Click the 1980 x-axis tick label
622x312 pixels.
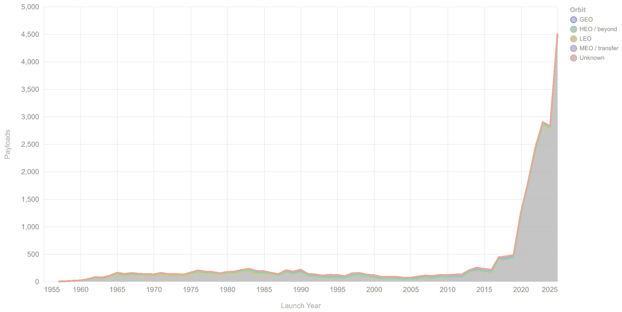click(227, 290)
